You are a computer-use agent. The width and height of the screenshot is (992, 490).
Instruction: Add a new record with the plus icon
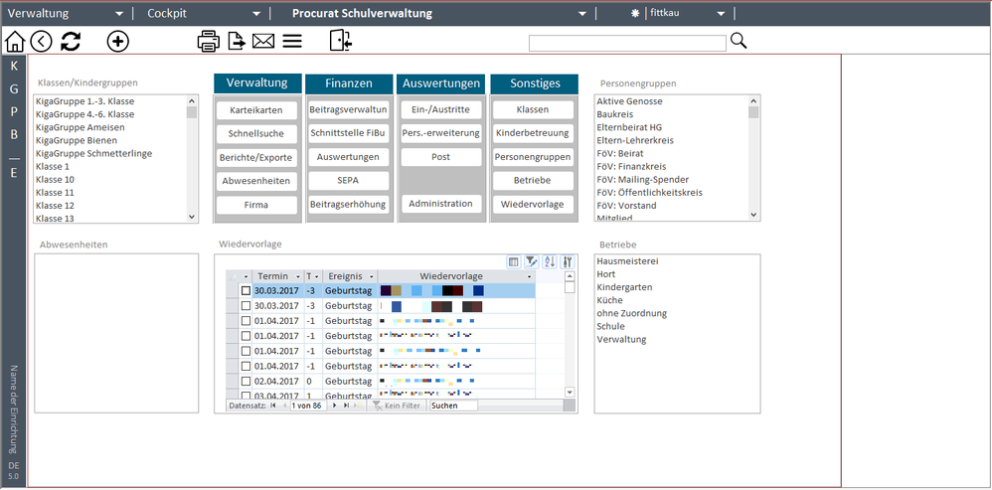[117, 42]
